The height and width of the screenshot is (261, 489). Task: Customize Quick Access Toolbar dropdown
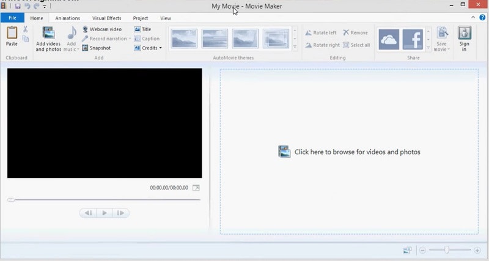[45, 6]
